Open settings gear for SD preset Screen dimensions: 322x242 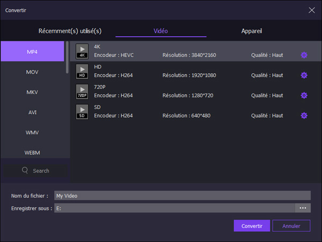pos(304,116)
